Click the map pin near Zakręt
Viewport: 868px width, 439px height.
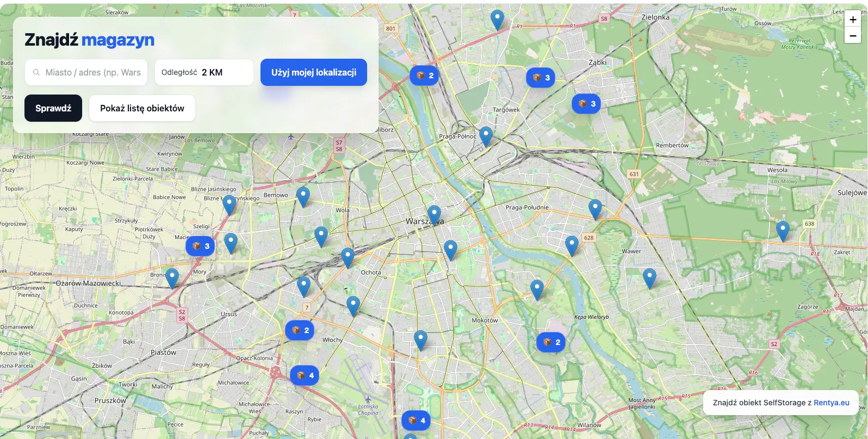point(782,231)
